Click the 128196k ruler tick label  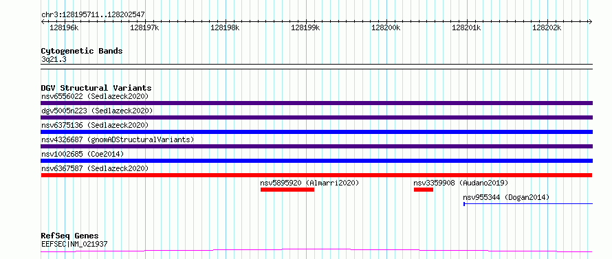[x=64, y=27]
